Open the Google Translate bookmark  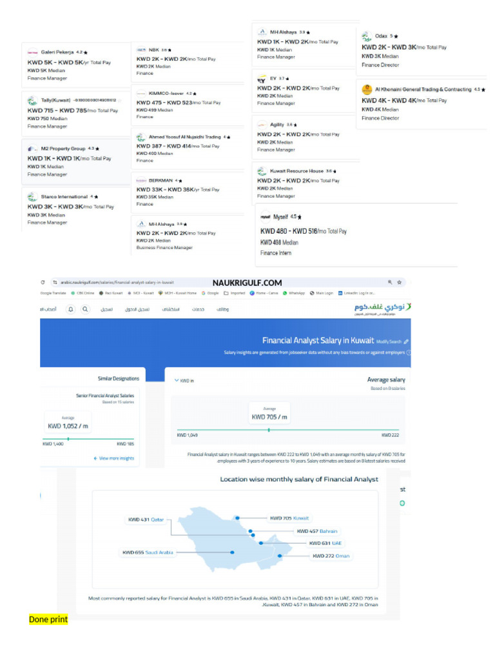53,293
